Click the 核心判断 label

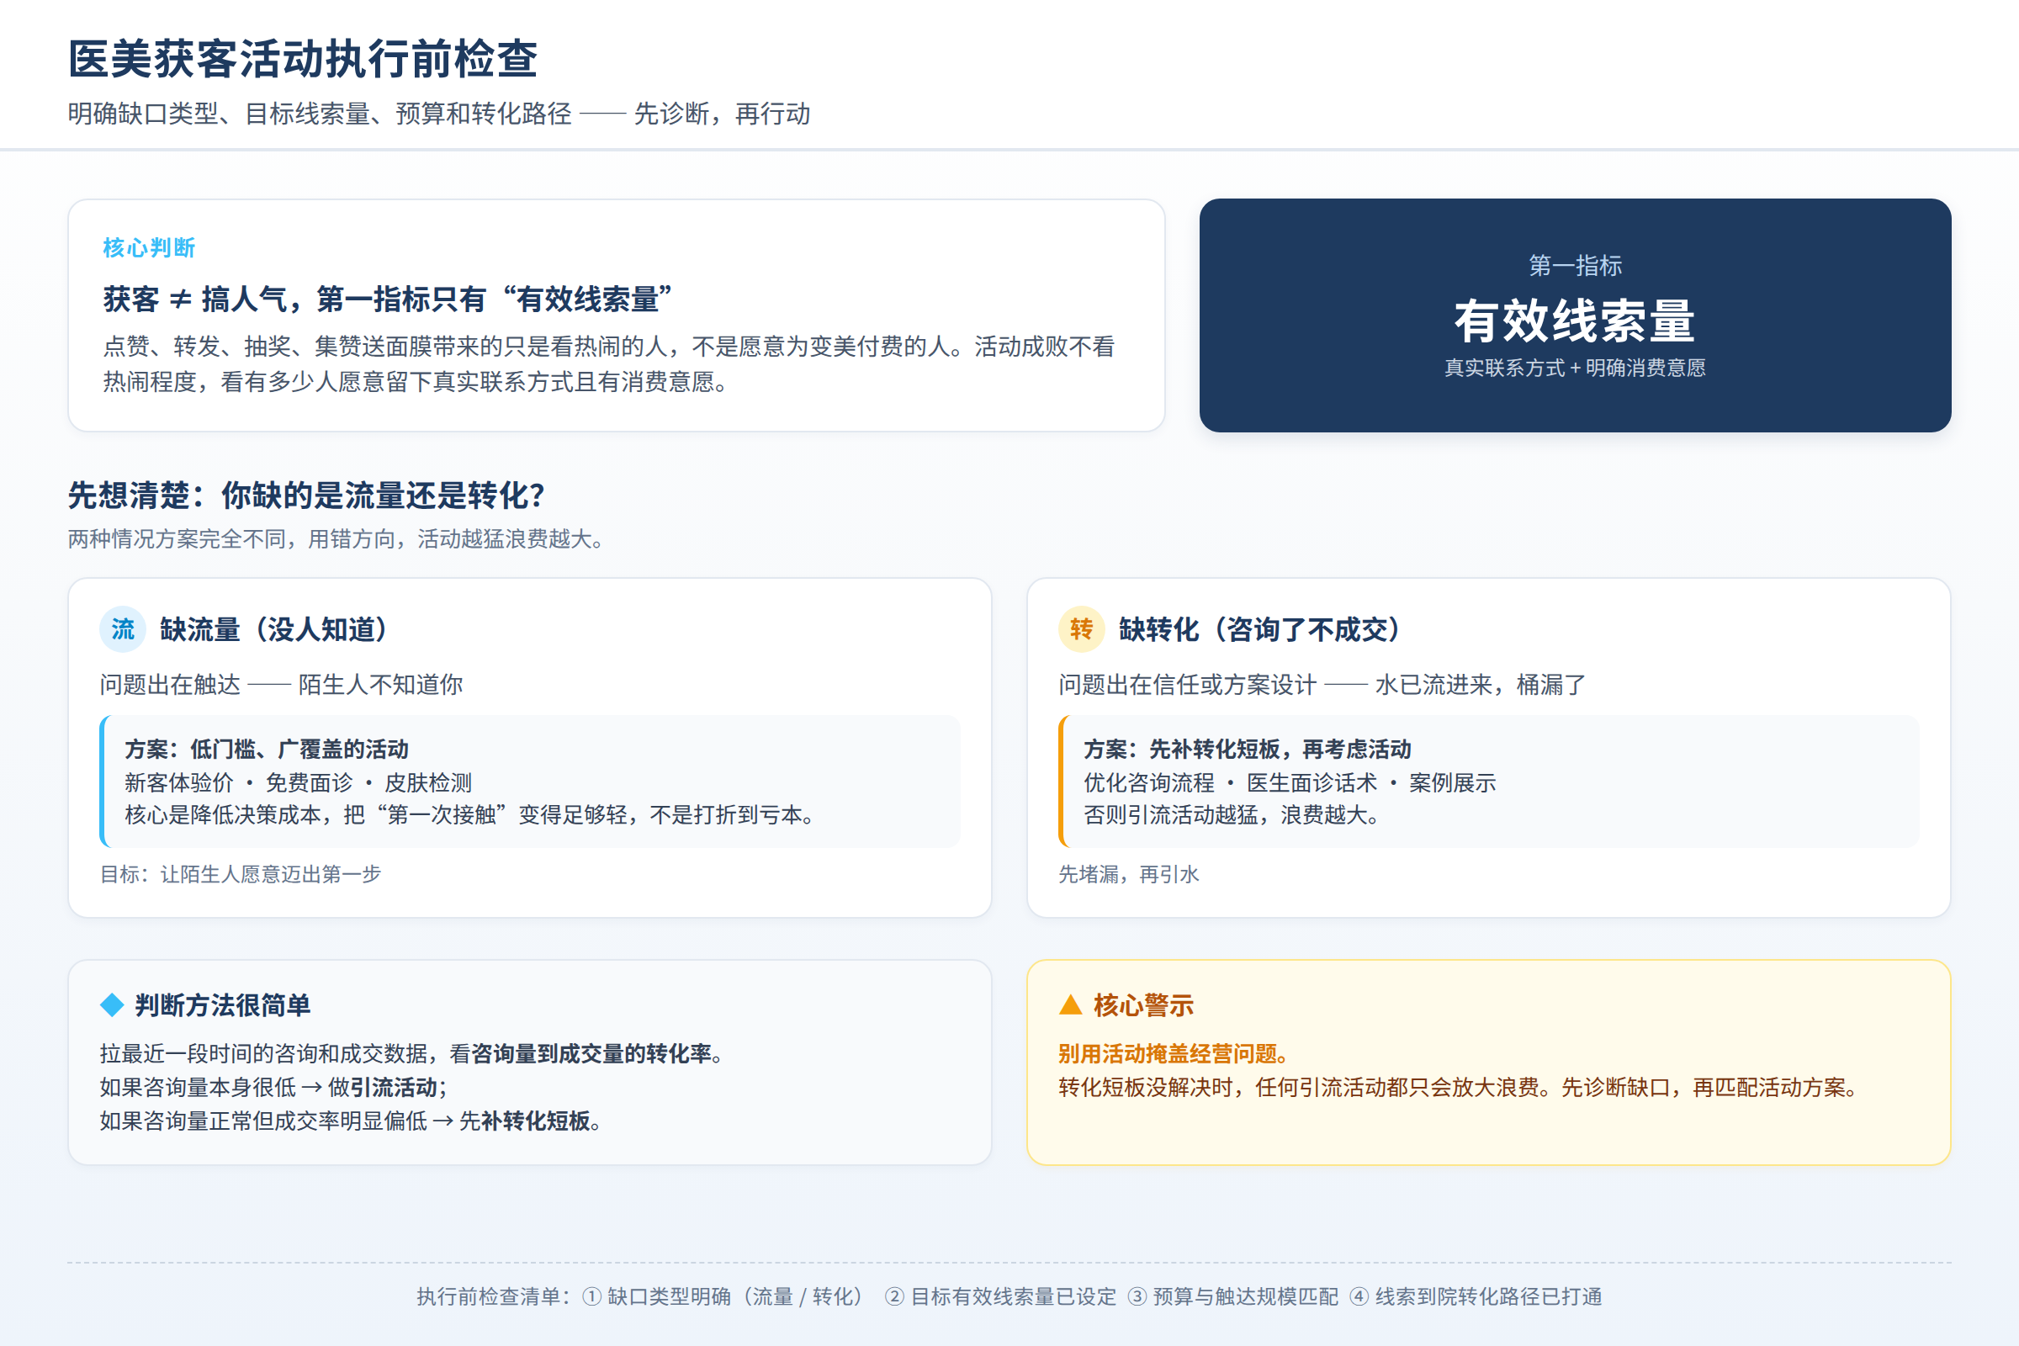(149, 248)
